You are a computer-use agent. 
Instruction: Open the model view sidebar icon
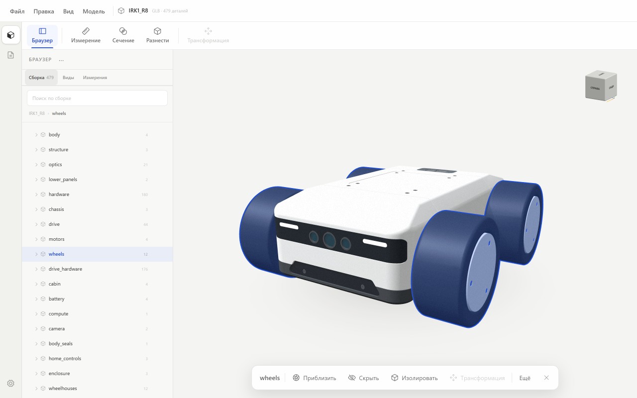pos(11,35)
